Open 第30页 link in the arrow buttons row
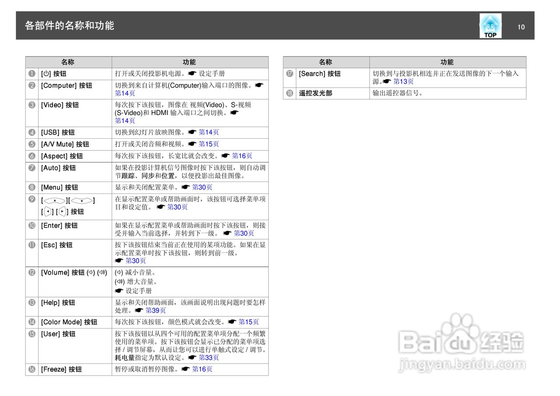The width and height of the screenshot is (560, 396). (x=178, y=207)
